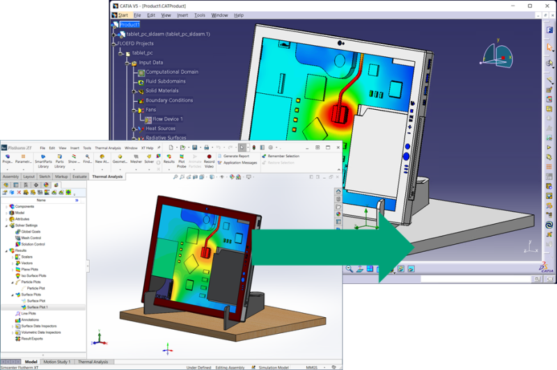557x370 pixels.
Task: Open the Thermal Analysis menu in Flotherm
Action: click(107, 148)
